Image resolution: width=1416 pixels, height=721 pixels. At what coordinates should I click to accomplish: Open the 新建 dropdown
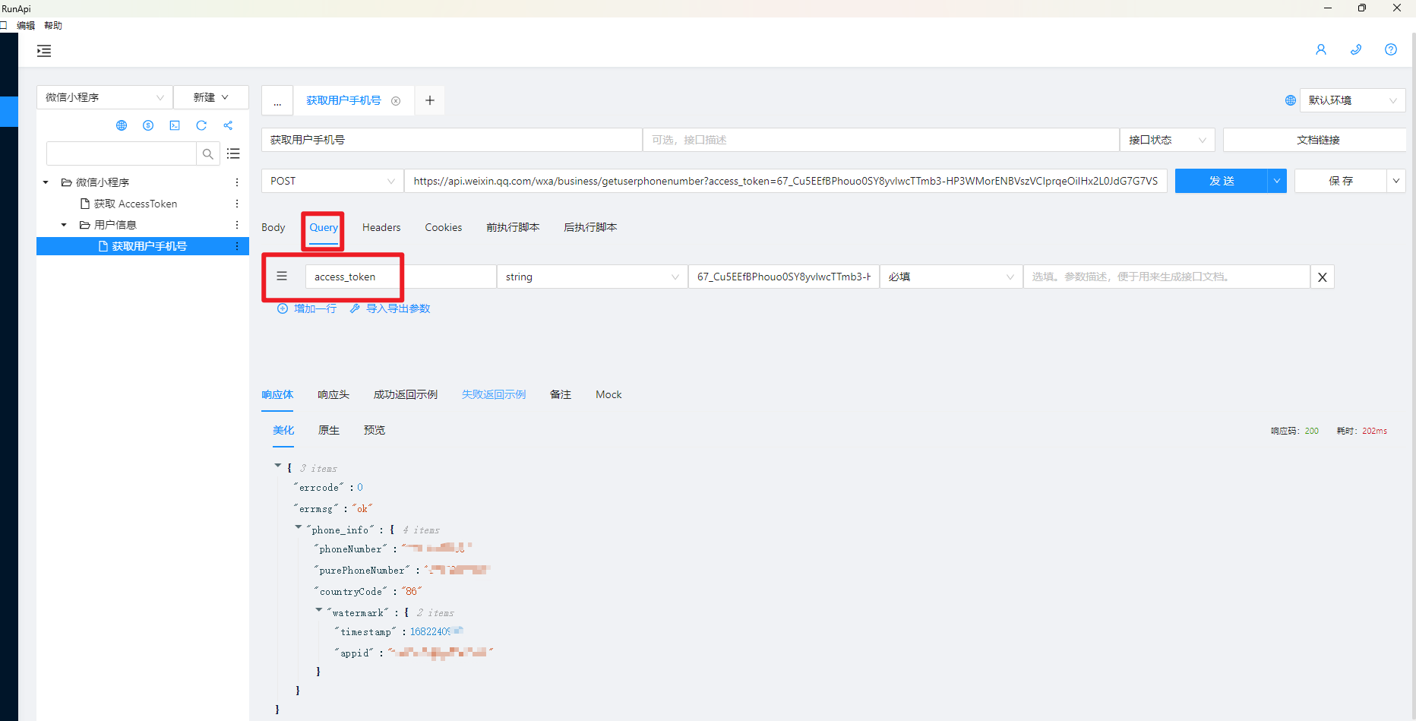pos(211,97)
